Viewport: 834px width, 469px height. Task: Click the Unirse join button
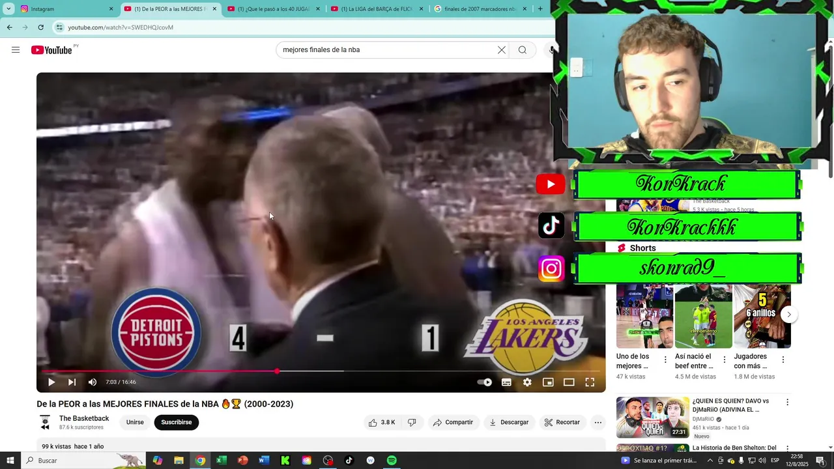point(135,422)
